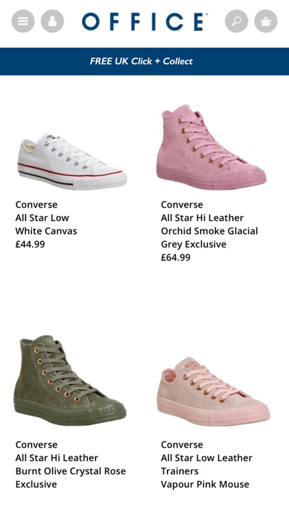
Task: Tap the FREE UK Click + Collect banner
Action: [144, 61]
